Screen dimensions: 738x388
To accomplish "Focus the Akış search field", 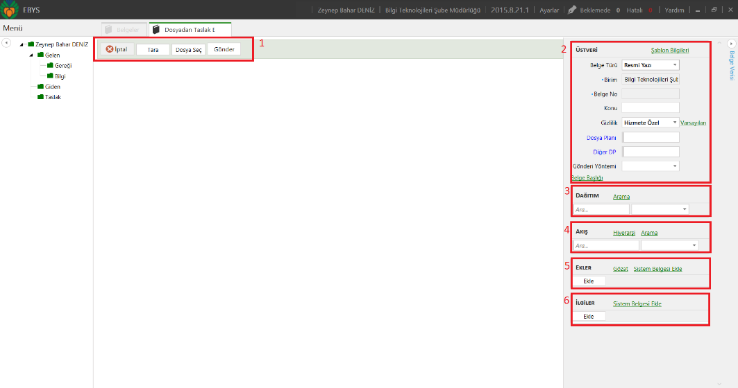I will [x=606, y=245].
